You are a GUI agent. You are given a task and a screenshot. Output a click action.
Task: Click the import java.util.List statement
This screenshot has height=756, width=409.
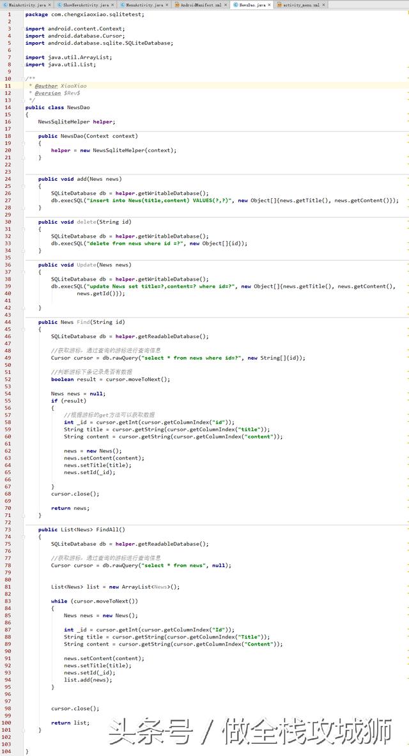point(61,65)
